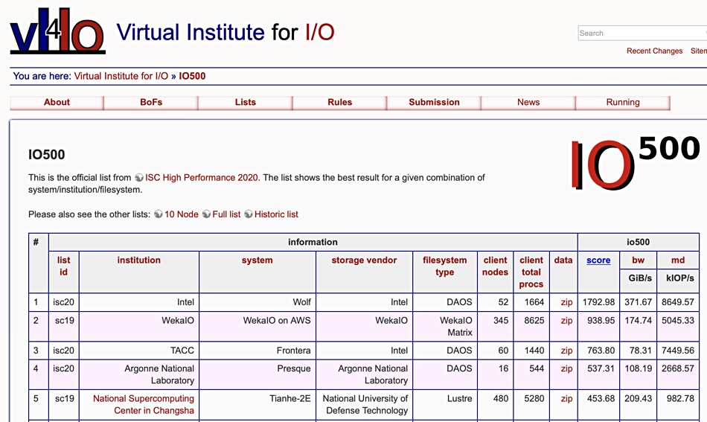This screenshot has width=707, height=422.
Task: Click the National University of Defense Technology cell
Action: click(x=365, y=404)
